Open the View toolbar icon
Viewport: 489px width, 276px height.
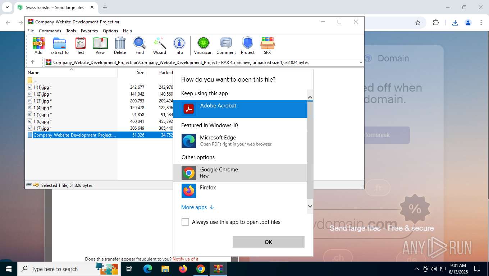100,46
